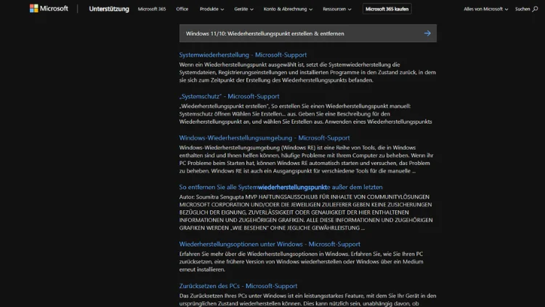Click text starting 'Autor: Soumitra Sengupta MVP'

(306, 212)
